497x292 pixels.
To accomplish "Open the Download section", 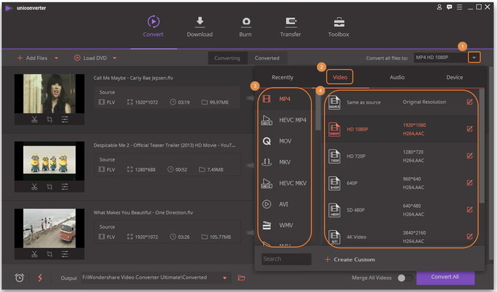I will 200,26.
